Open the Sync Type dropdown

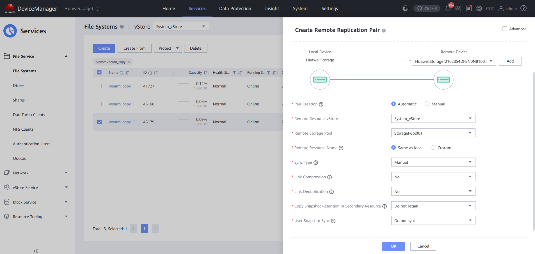click(433, 162)
